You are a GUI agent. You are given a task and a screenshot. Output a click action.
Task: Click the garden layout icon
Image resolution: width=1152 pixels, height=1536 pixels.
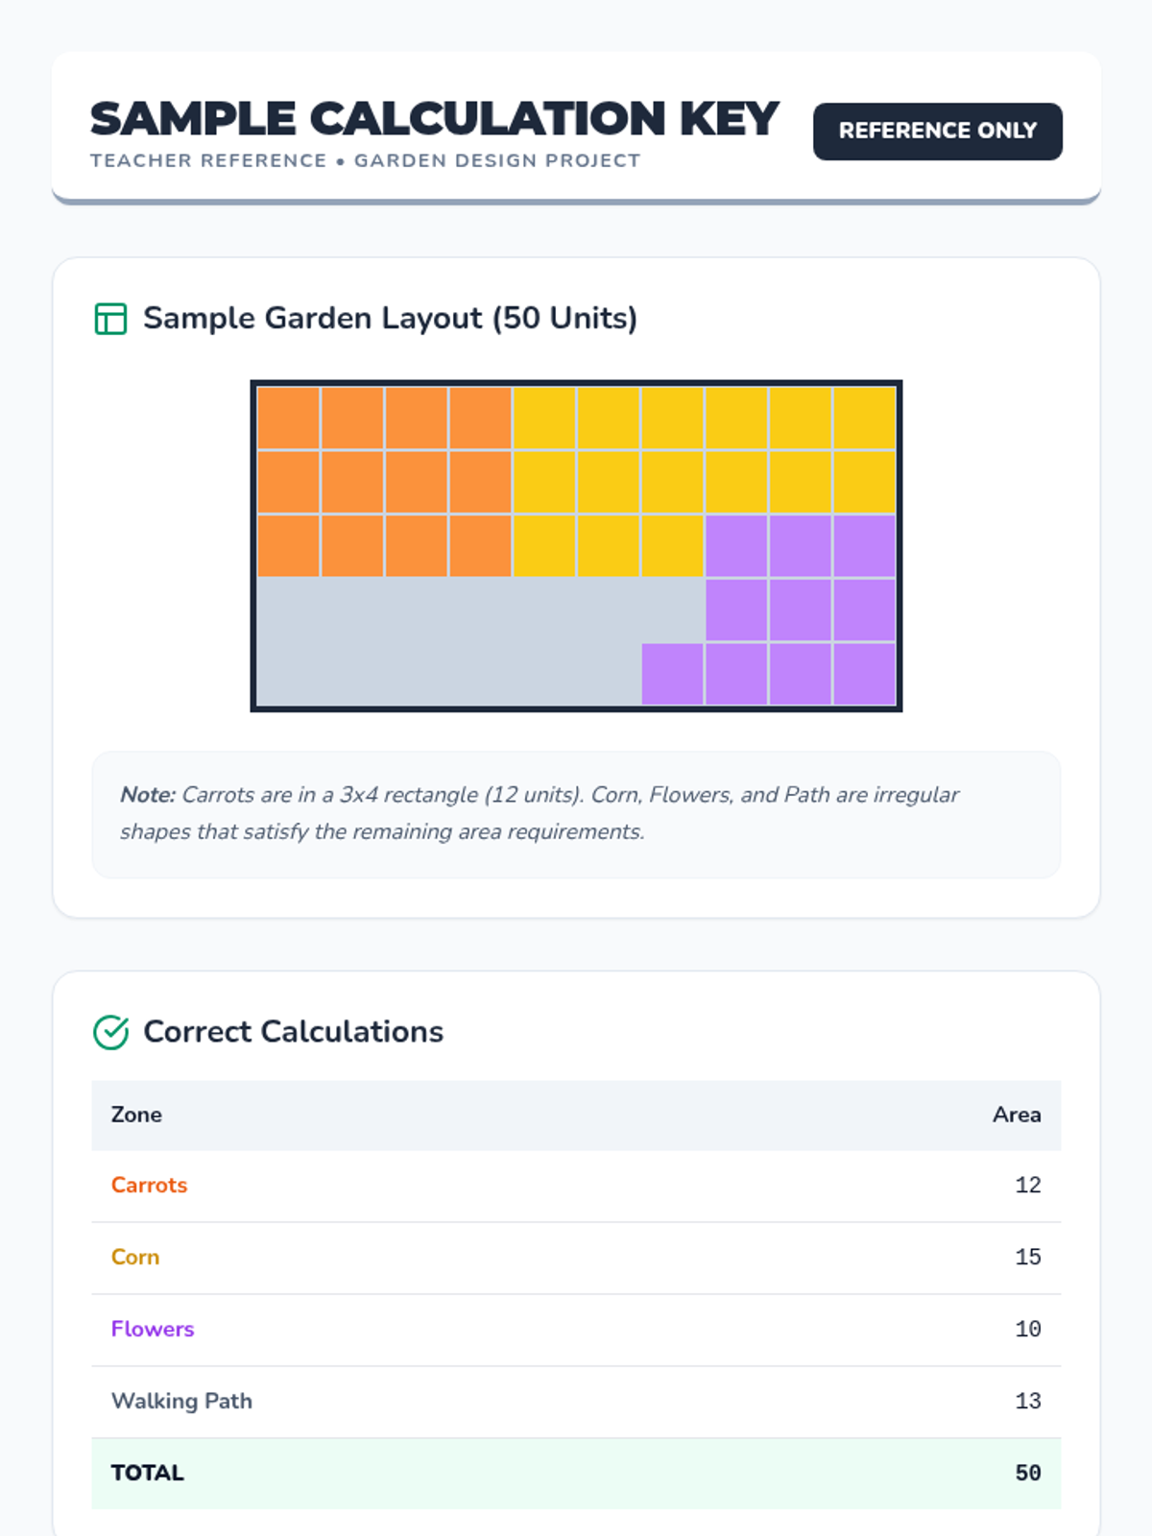(110, 319)
